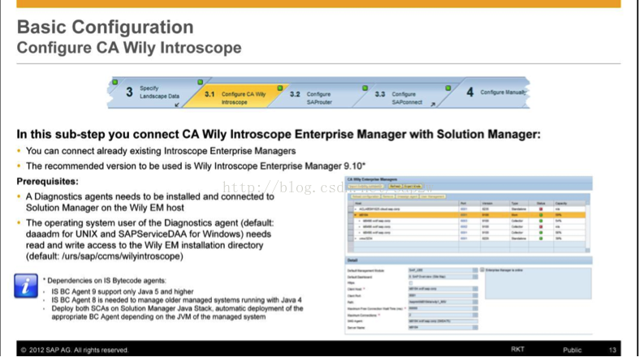Image resolution: width=640 pixels, height=357 pixels.
Task: Click green status square beside number 3
Action: click(x=115, y=82)
